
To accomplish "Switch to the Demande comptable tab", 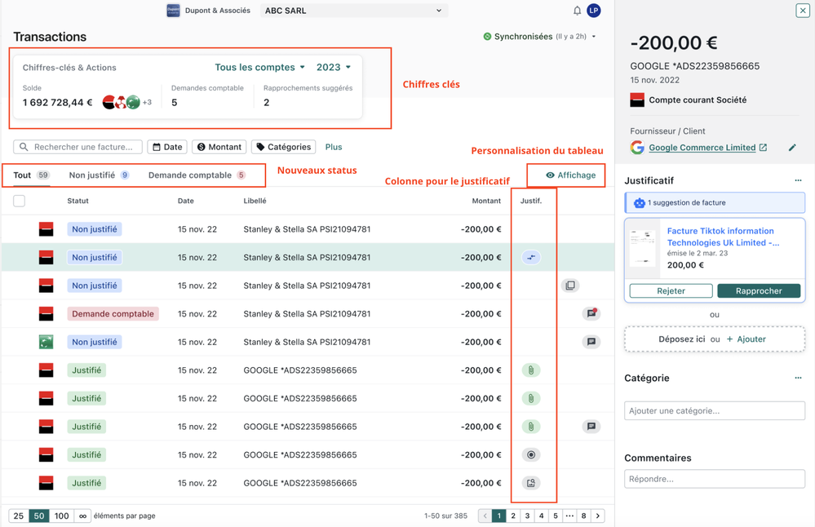I will click(x=190, y=175).
